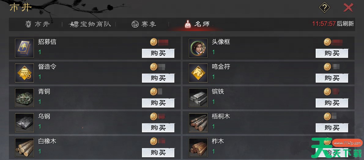Switch to the 市井 tab

[38, 24]
